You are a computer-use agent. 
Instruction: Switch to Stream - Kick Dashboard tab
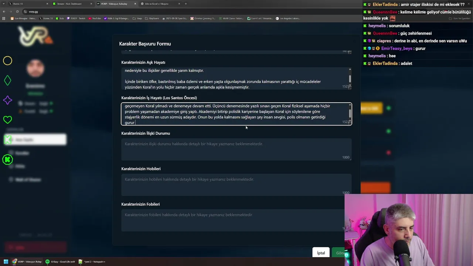[x=72, y=4]
